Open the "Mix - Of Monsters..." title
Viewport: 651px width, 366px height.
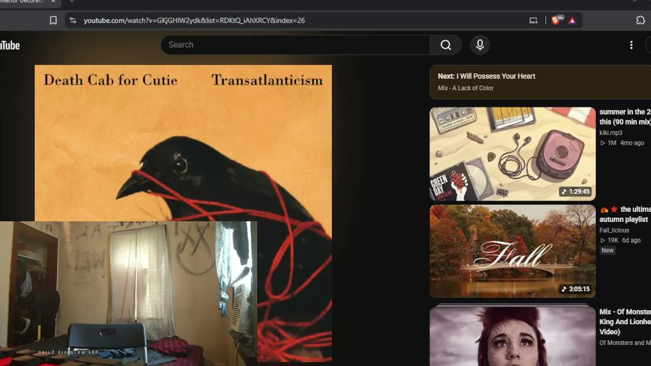click(x=625, y=322)
